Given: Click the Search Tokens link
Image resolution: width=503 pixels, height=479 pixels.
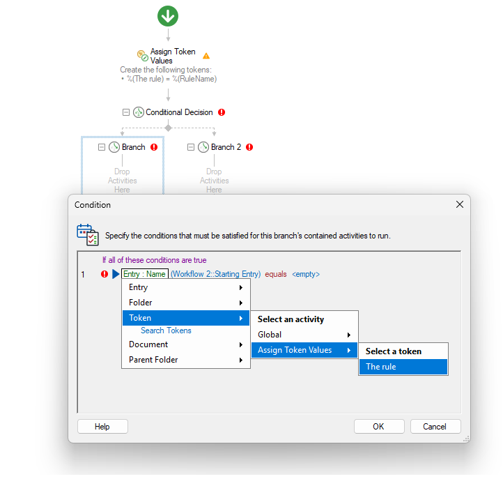Looking at the screenshot, I should (166, 330).
